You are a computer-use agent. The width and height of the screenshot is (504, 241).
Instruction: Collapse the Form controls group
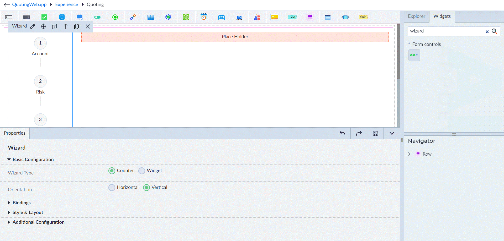409,43
